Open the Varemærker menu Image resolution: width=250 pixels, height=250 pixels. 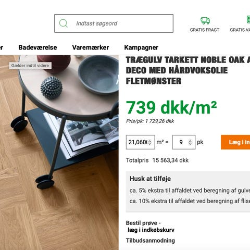coord(91,47)
